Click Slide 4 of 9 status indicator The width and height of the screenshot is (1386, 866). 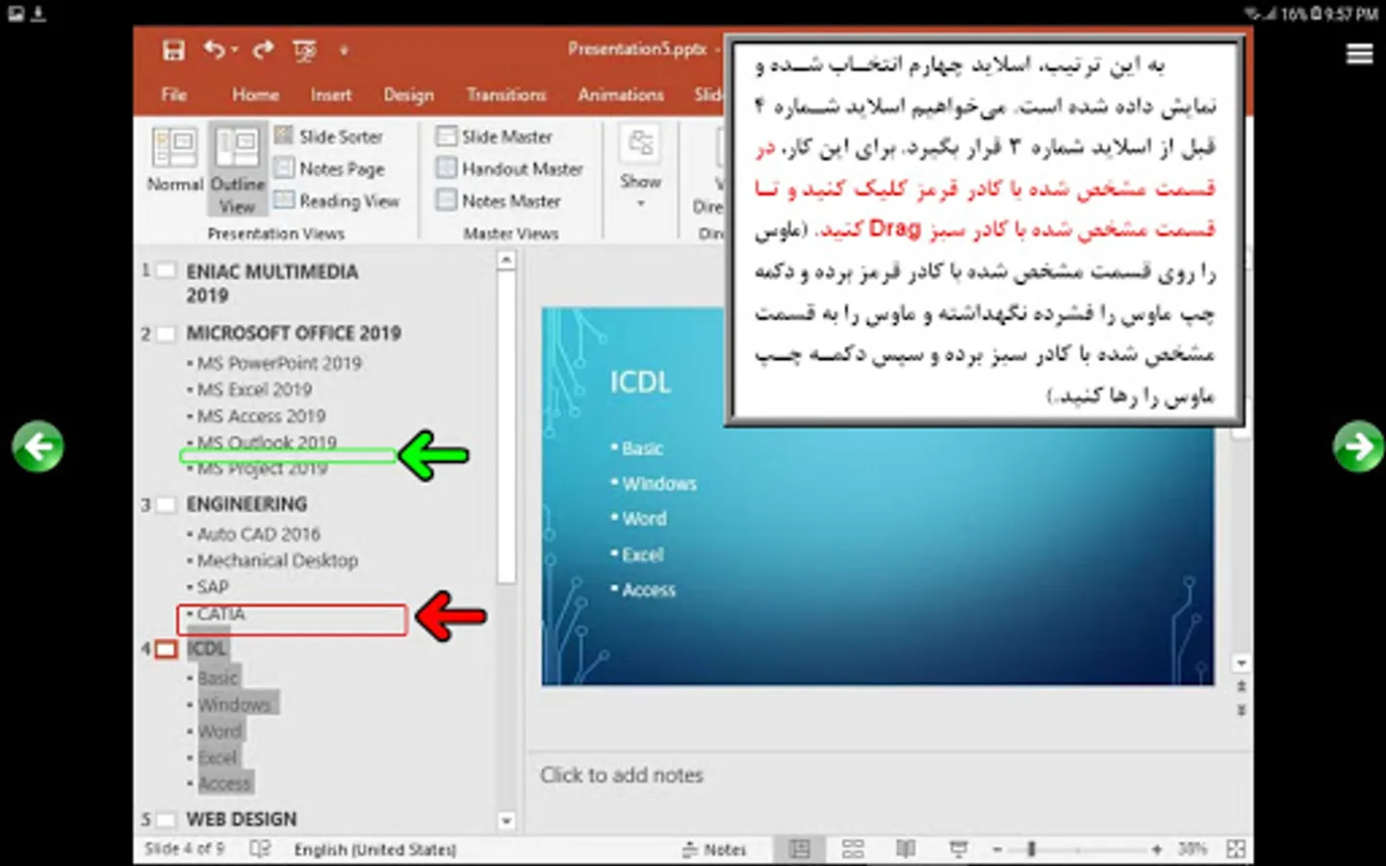[183, 849]
